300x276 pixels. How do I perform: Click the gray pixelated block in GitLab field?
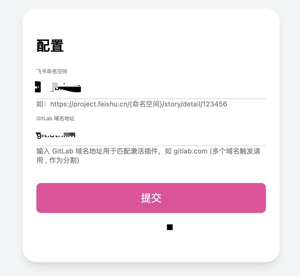[x=69, y=134]
